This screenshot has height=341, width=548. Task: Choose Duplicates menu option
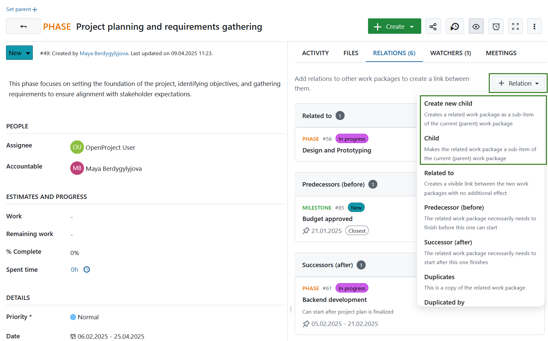pos(481,282)
